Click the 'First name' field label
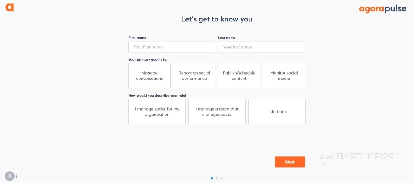 tap(137, 38)
